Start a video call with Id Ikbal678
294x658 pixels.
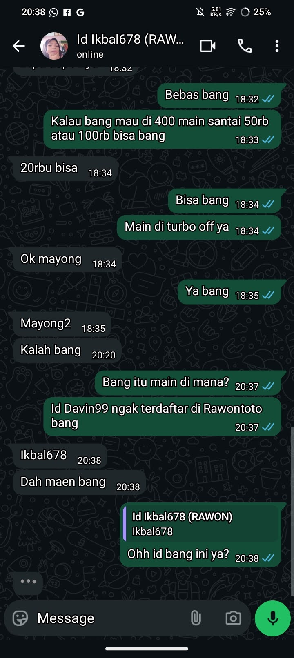[x=207, y=46]
